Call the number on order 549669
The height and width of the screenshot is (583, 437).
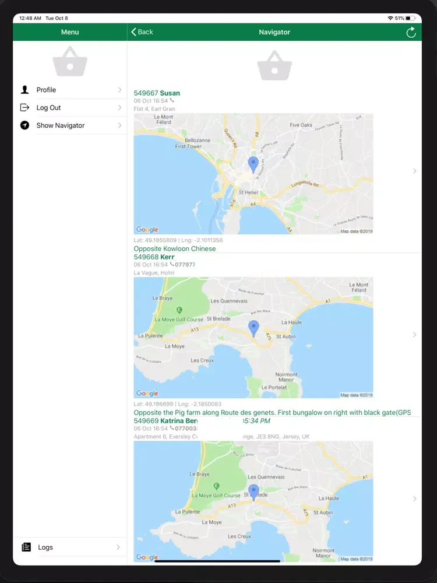pos(184,429)
